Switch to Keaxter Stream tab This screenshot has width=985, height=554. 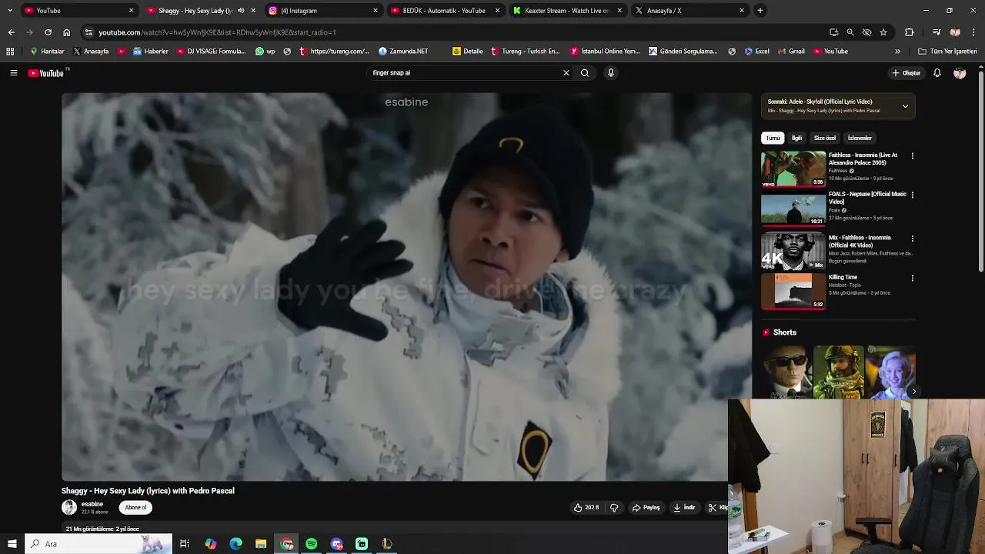point(566,11)
